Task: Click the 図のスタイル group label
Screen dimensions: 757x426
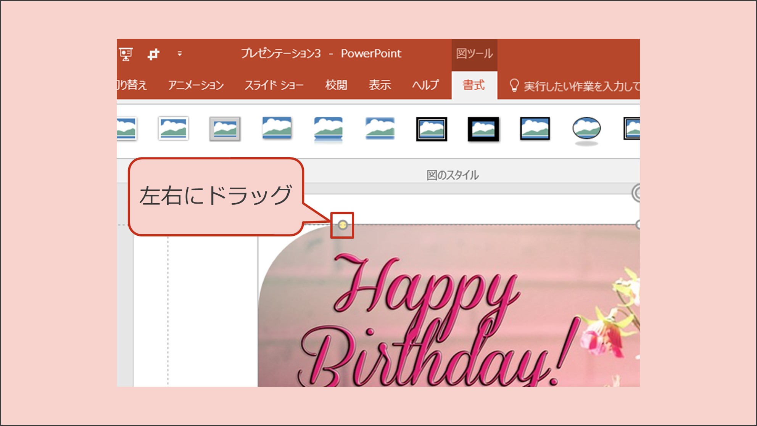Action: 453,175
